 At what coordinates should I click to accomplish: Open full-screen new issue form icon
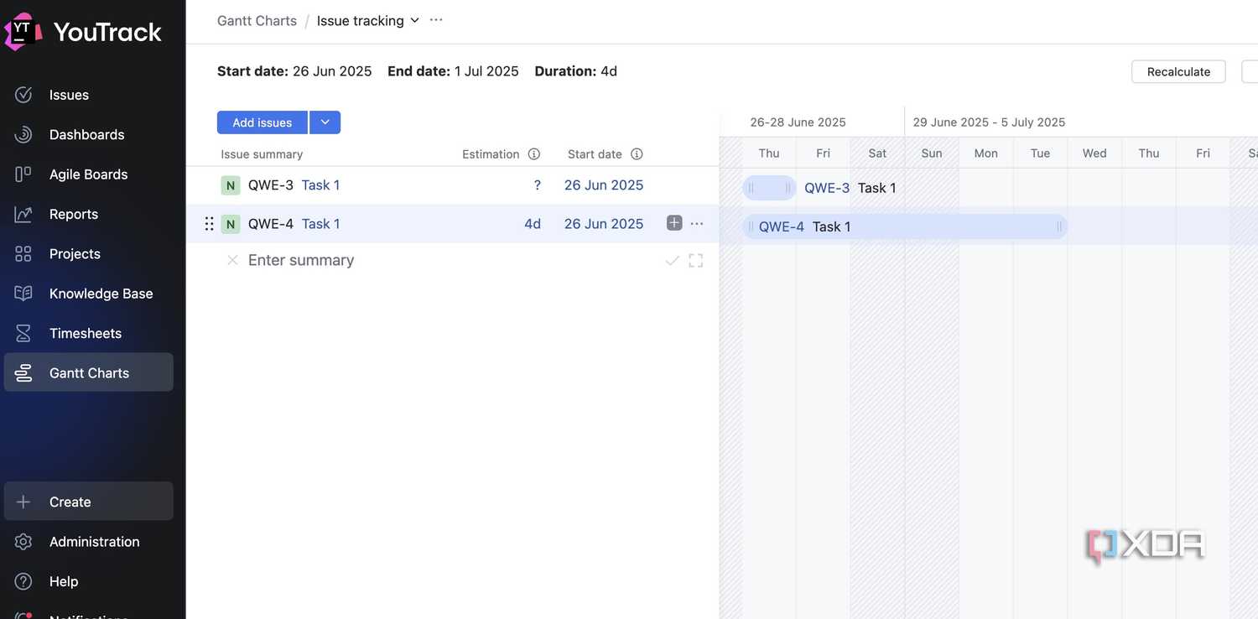tap(696, 261)
